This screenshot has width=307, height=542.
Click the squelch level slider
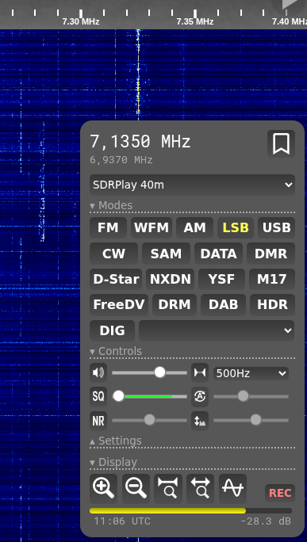[149, 396]
